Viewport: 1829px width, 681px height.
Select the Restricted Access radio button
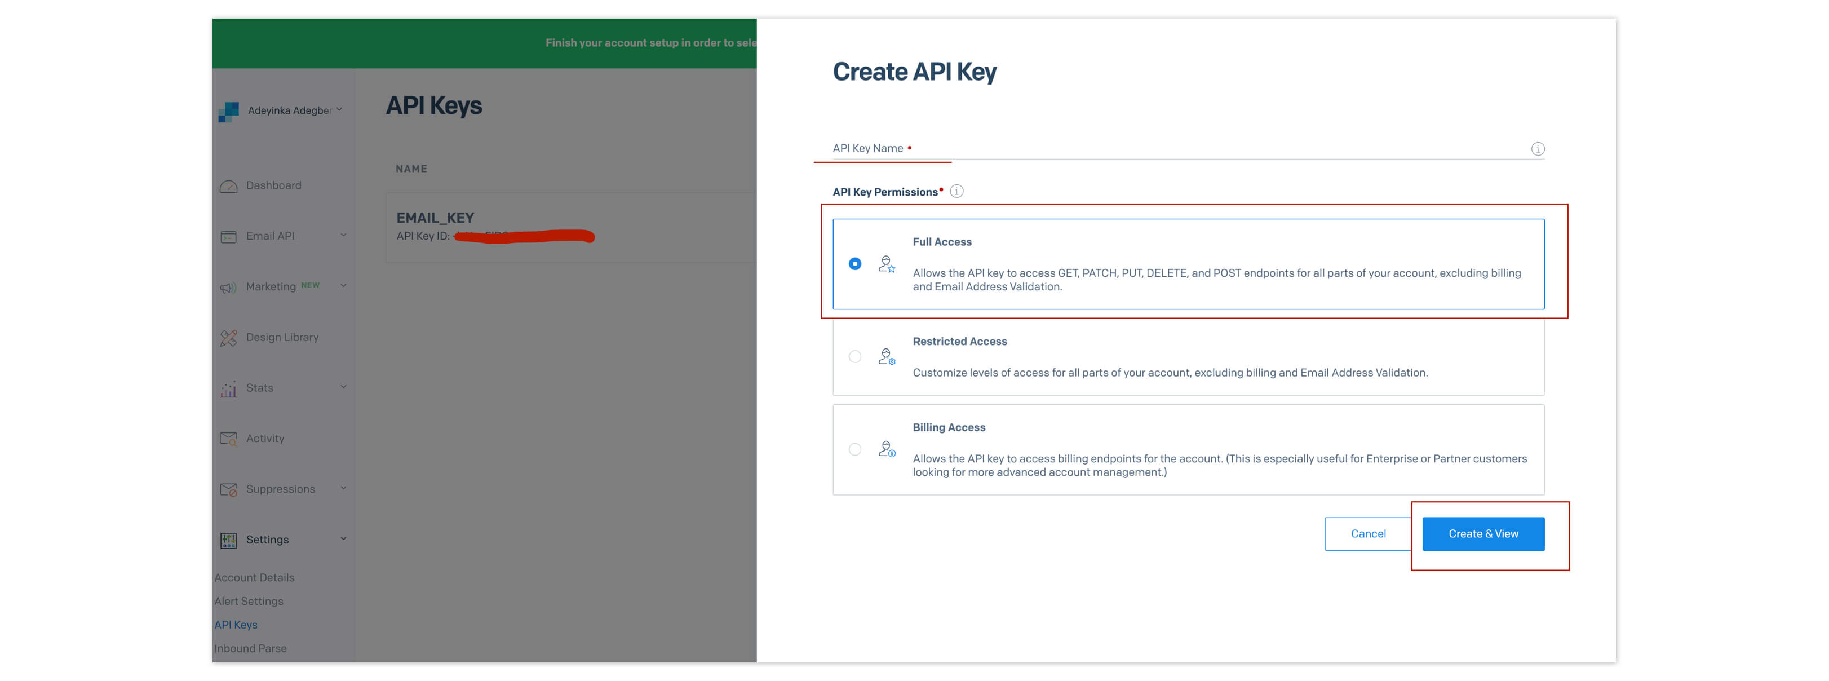855,356
